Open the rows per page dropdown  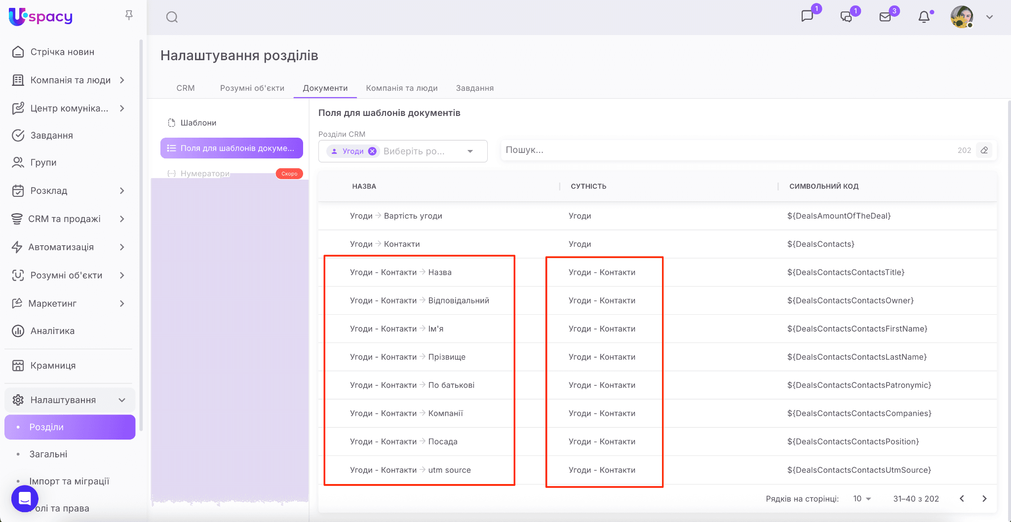pyautogui.click(x=862, y=499)
